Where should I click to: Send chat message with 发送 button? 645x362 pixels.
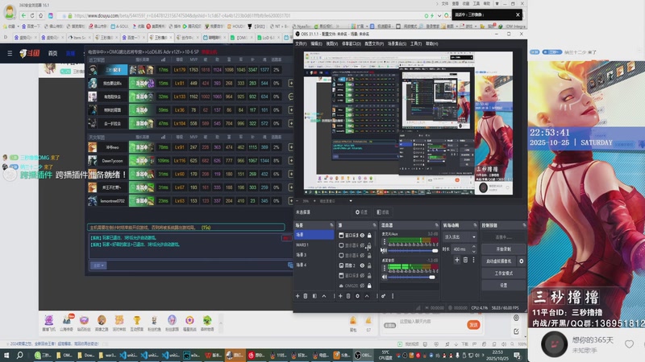tap(473, 325)
